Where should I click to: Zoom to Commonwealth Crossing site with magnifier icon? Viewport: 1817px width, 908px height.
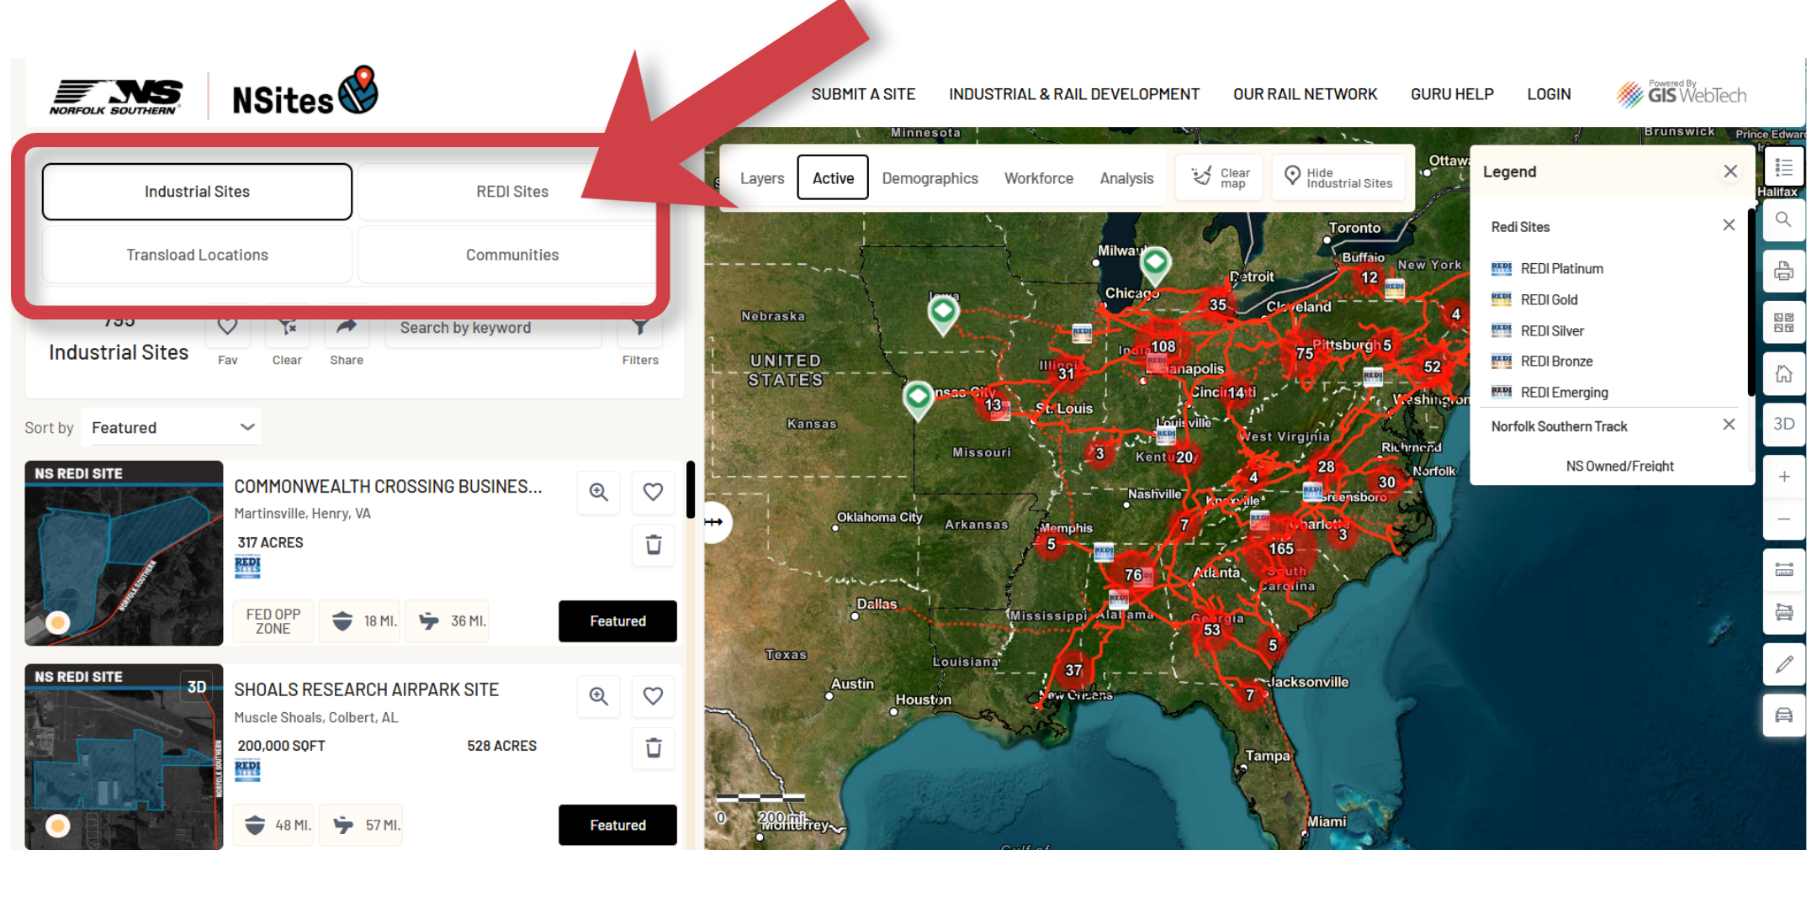[598, 492]
